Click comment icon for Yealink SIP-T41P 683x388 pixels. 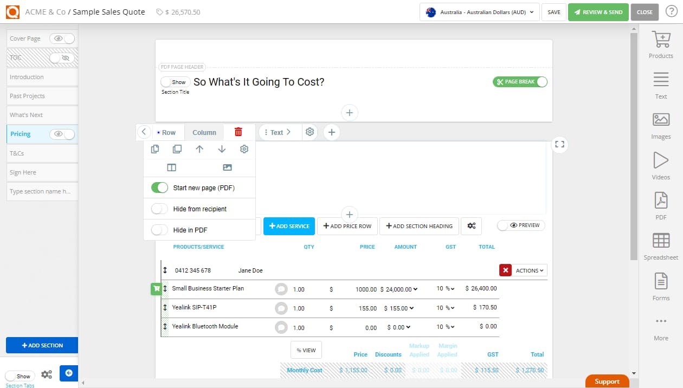click(281, 308)
